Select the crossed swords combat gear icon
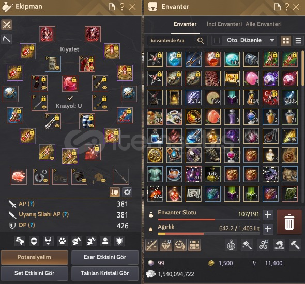 click(7, 25)
